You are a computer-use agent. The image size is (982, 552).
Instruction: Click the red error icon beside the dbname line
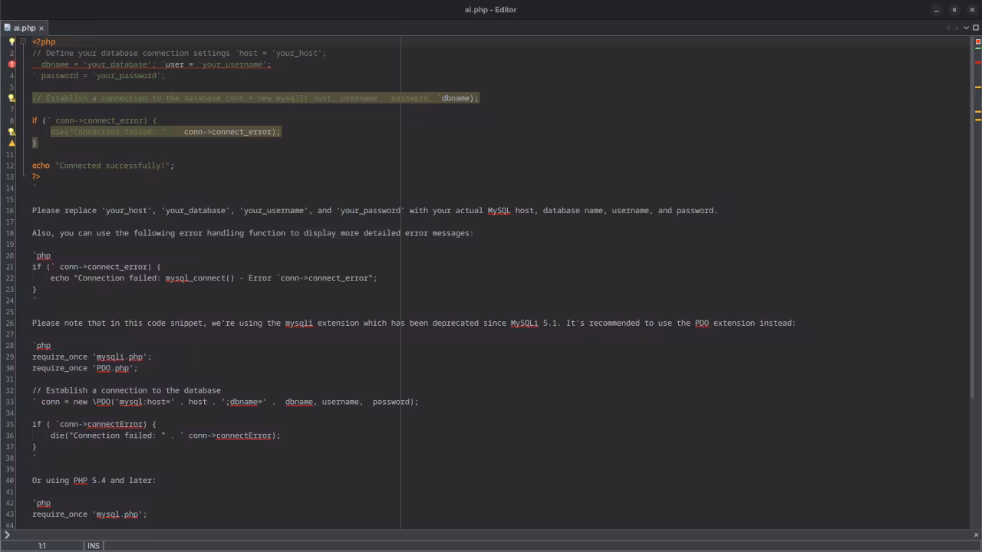(12, 64)
